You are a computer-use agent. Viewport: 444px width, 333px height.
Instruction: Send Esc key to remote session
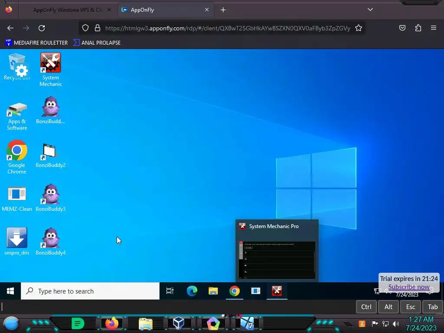click(410, 307)
